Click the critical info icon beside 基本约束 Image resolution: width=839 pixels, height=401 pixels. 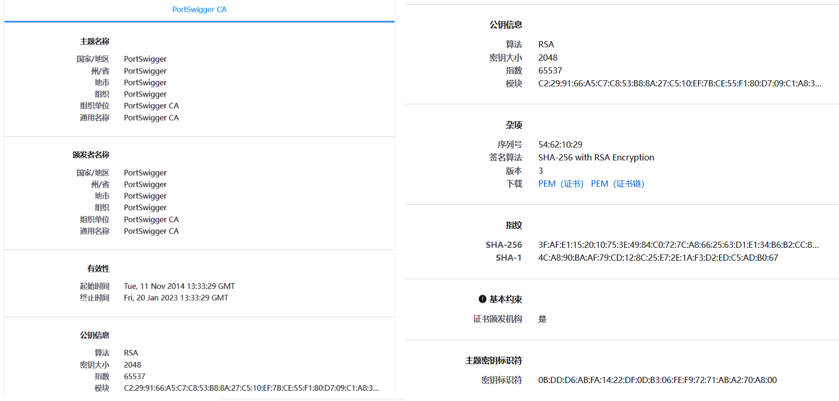coord(482,299)
